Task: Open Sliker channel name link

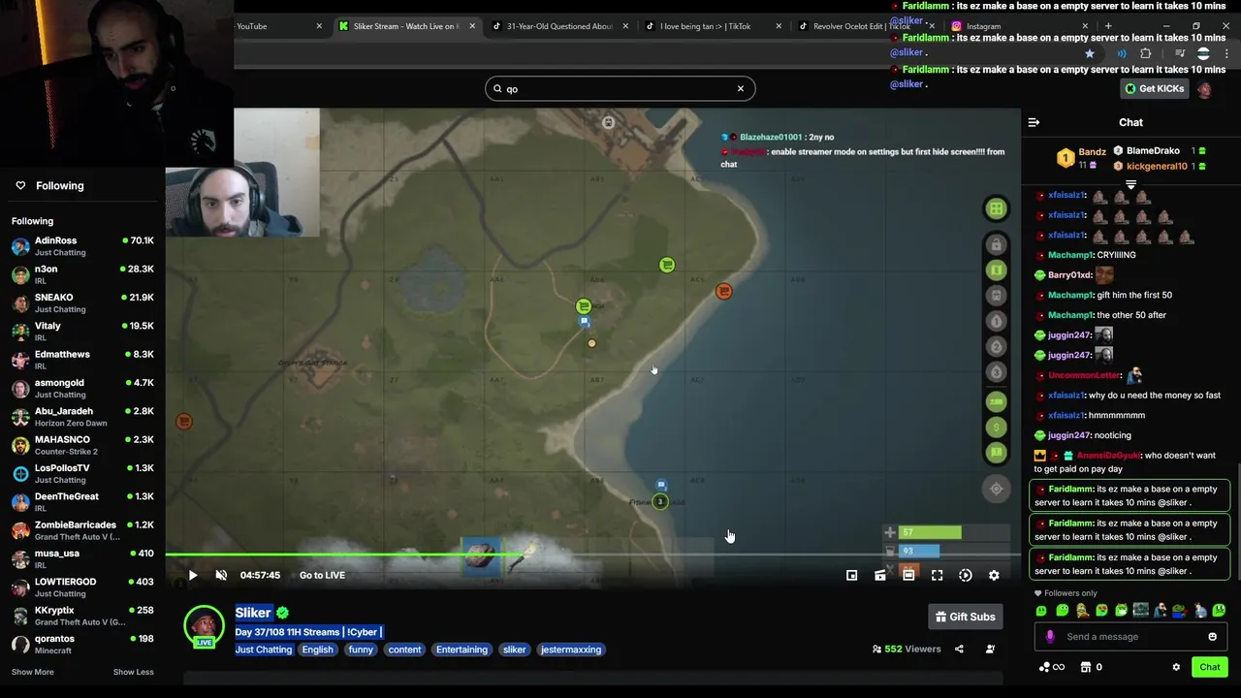Action: tap(253, 613)
